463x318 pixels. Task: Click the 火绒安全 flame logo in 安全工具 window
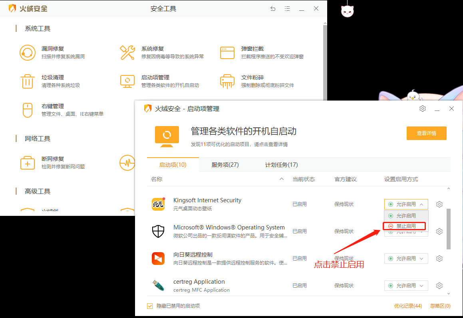click(x=12, y=8)
